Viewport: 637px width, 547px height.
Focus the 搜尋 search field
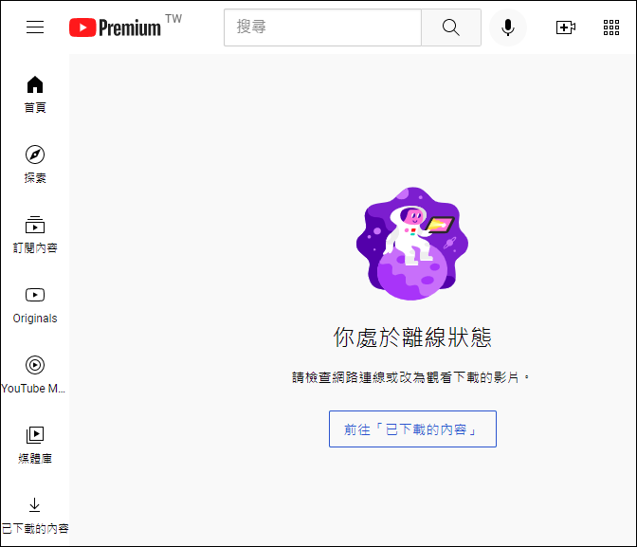pos(322,27)
